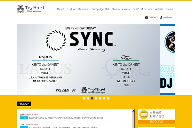Open the About menu item
The height and width of the screenshot is (128, 192).
60,9
